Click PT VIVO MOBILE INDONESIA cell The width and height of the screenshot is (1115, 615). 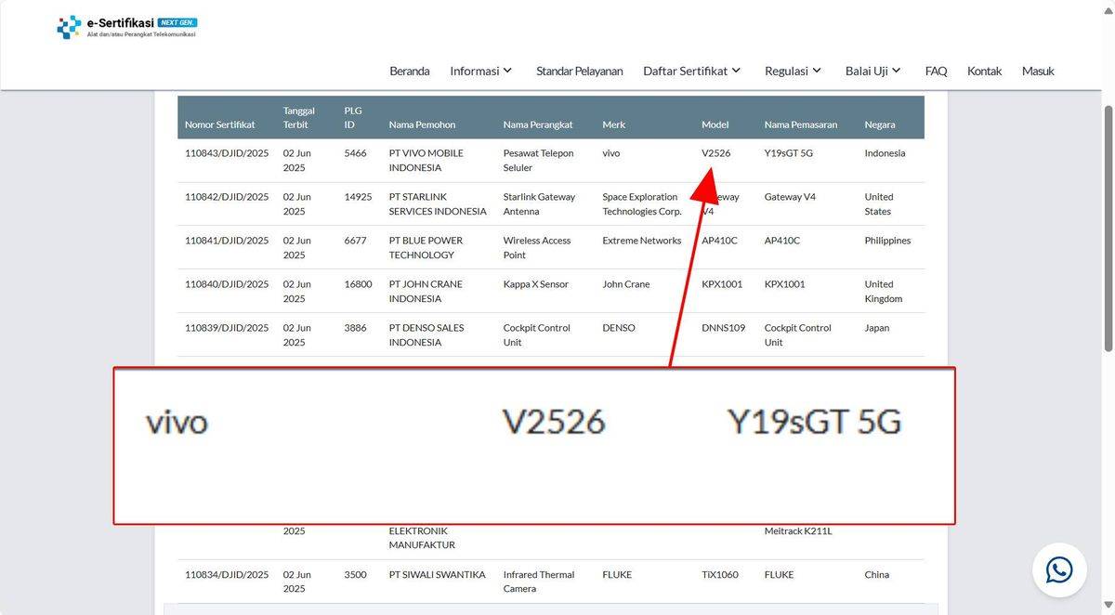(426, 161)
